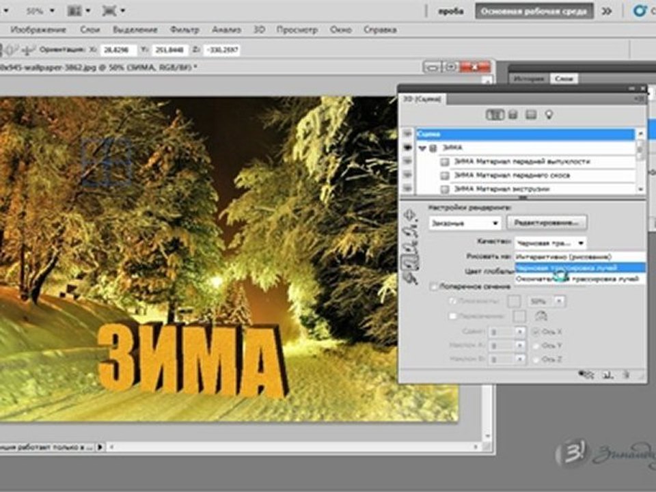
Task: Open Сдвиг value dropdown arrow
Action: click(520, 332)
